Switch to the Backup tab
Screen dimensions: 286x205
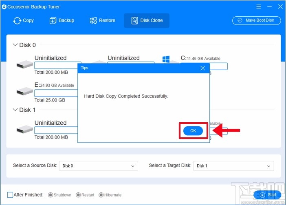62,20
